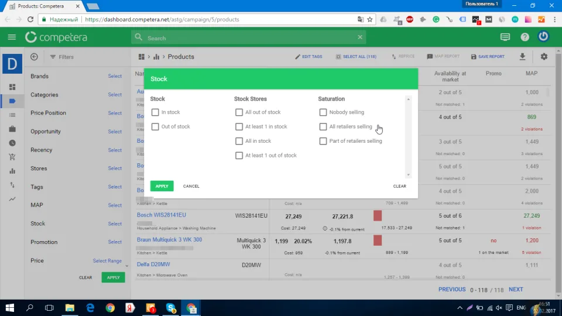The width and height of the screenshot is (562, 316).
Task: Reload the page in browser toolbar
Action: pyautogui.click(x=30, y=19)
